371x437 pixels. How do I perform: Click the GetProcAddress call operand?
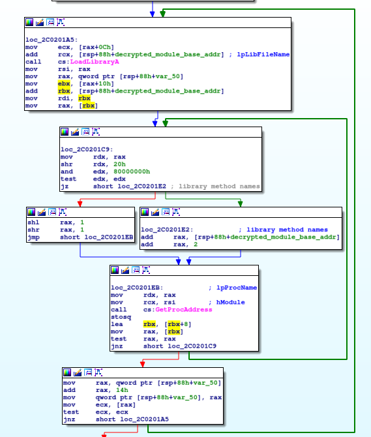(x=184, y=310)
